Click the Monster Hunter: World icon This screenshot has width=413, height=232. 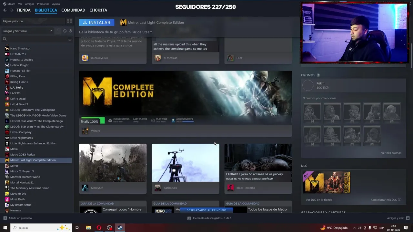point(7,177)
